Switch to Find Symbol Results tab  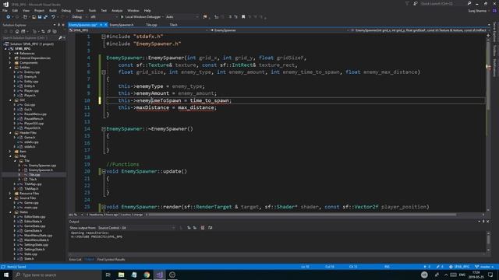click(x=111, y=259)
